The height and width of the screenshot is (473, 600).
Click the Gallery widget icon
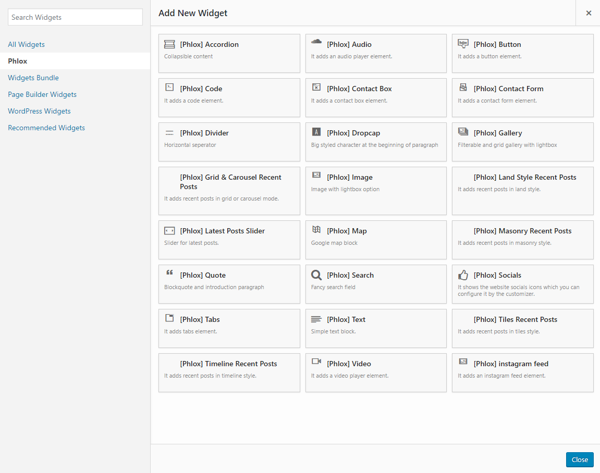click(x=463, y=132)
